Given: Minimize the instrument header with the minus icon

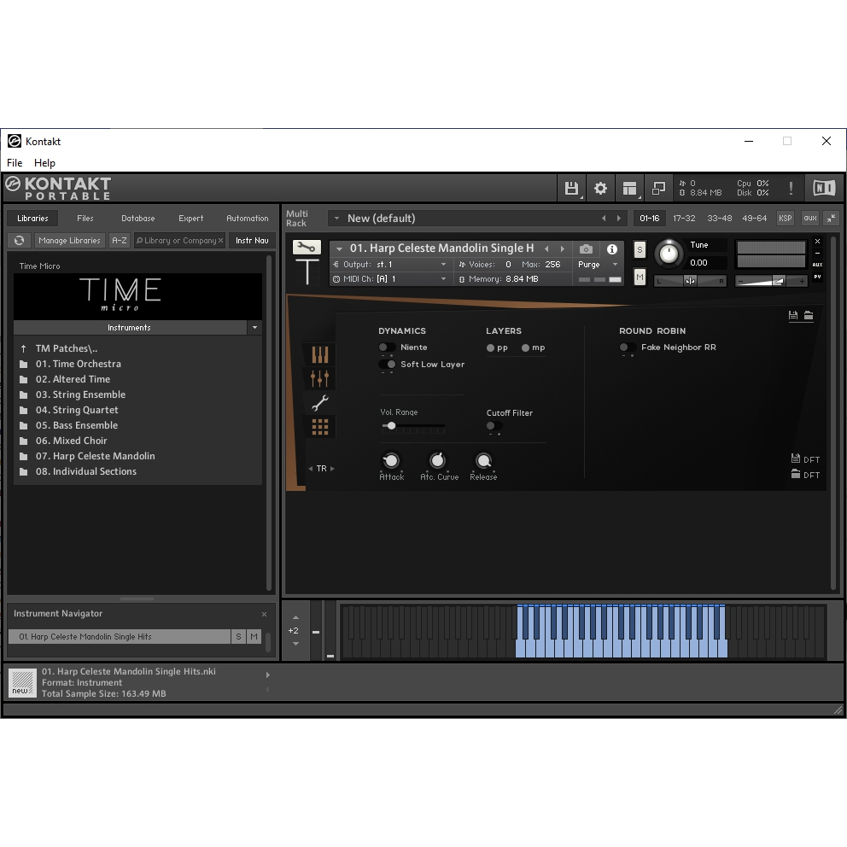Looking at the screenshot, I should coord(817,254).
